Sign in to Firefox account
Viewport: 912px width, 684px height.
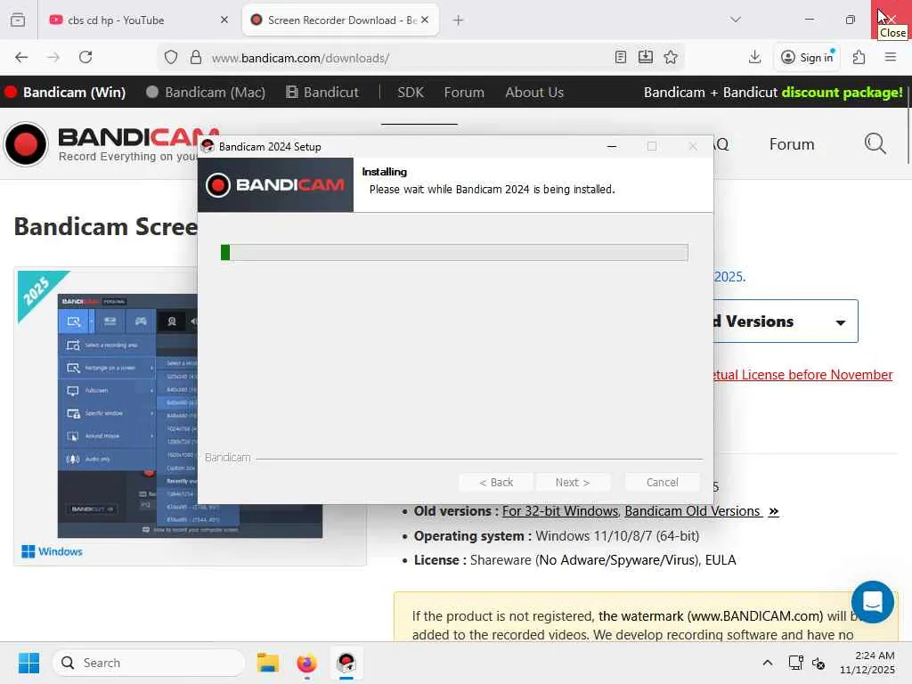tap(807, 57)
